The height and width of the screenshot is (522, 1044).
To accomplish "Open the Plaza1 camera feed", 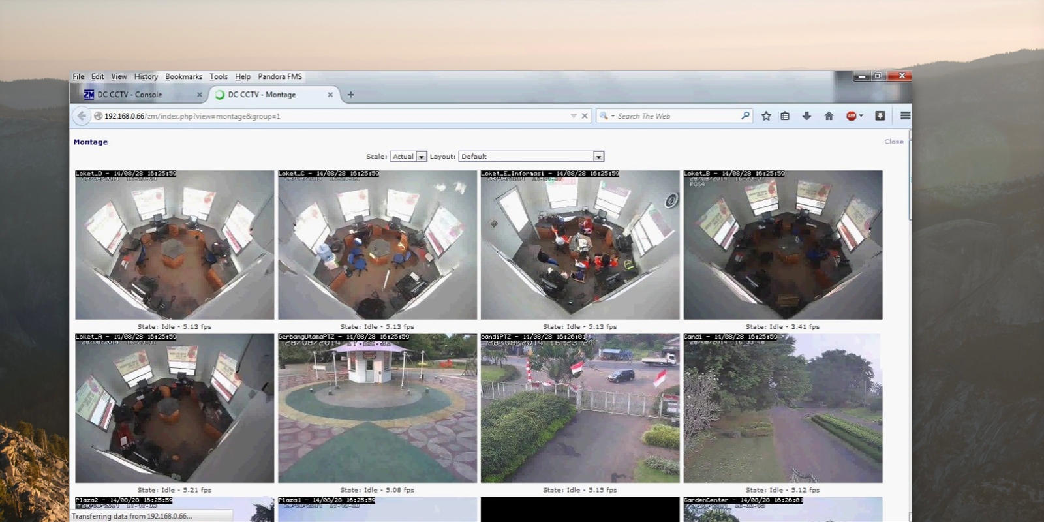I will [377, 510].
